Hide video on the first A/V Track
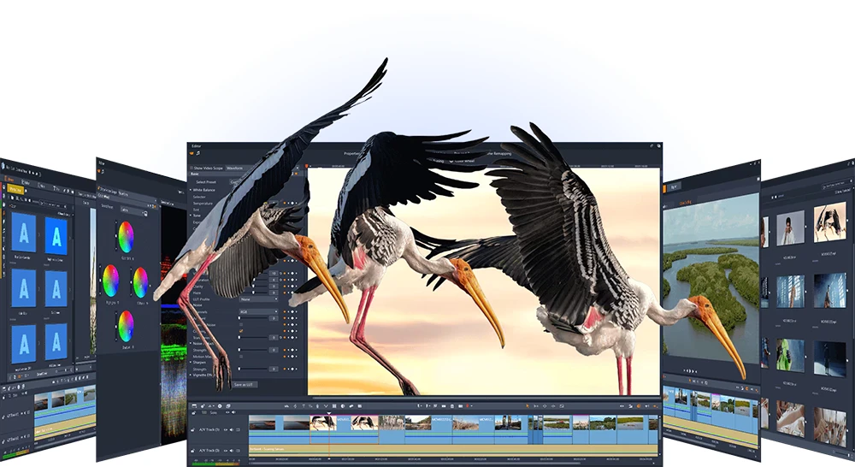The image size is (855, 467). [226, 429]
